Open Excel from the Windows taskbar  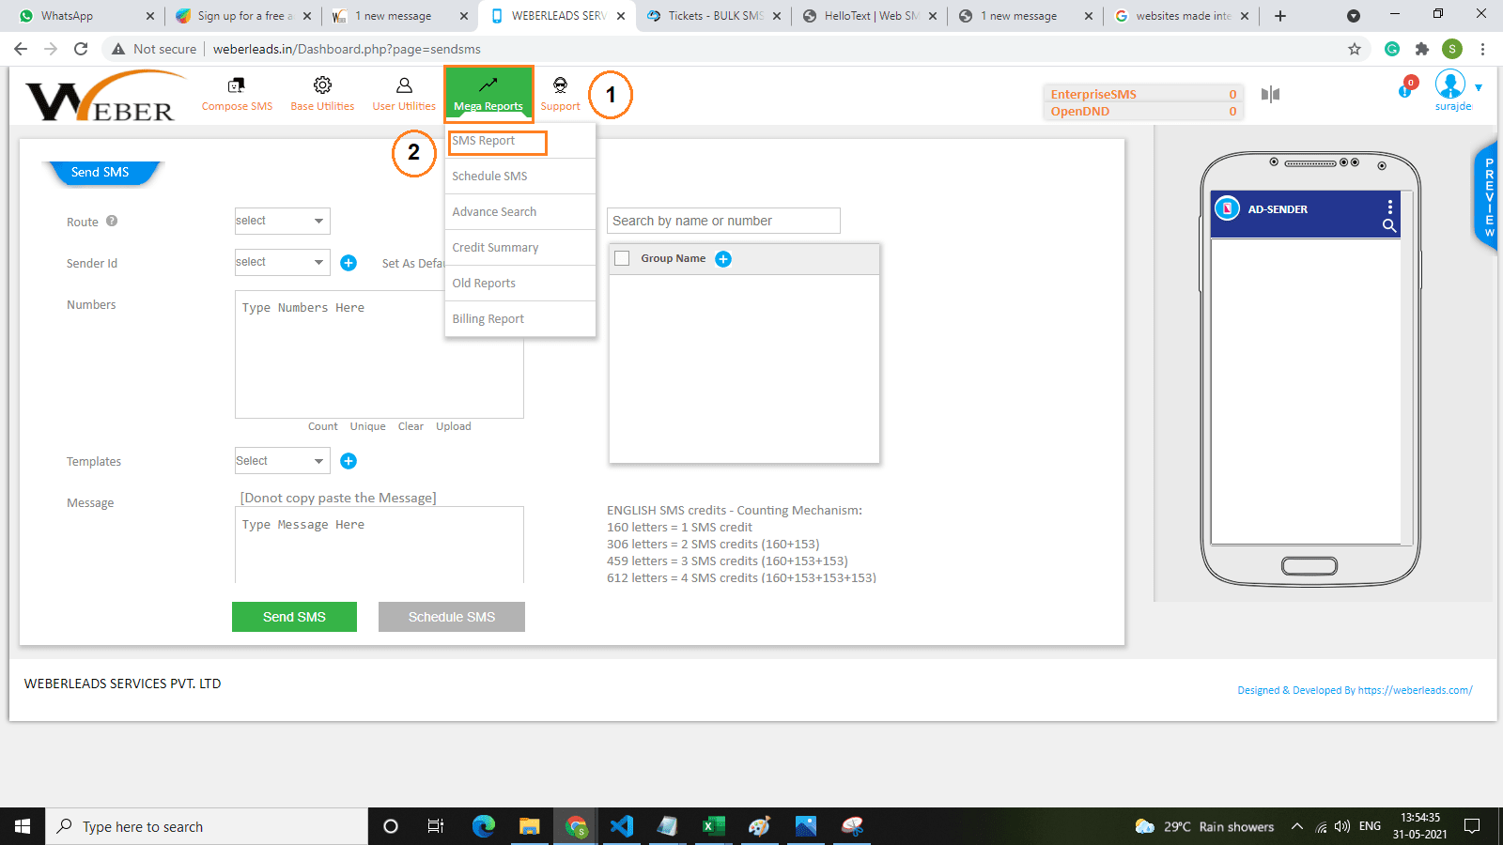[x=713, y=826]
